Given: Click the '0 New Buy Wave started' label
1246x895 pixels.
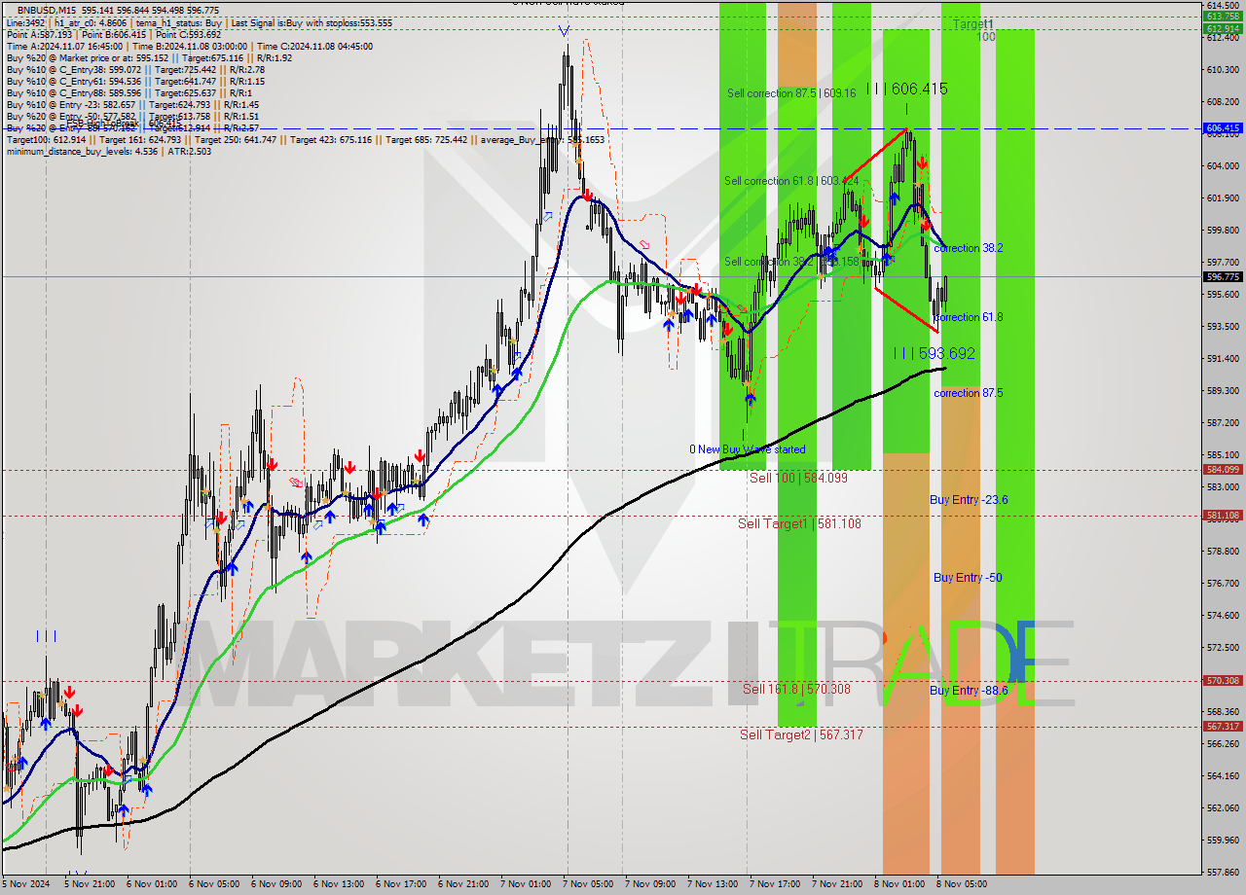Looking at the screenshot, I should tap(748, 449).
